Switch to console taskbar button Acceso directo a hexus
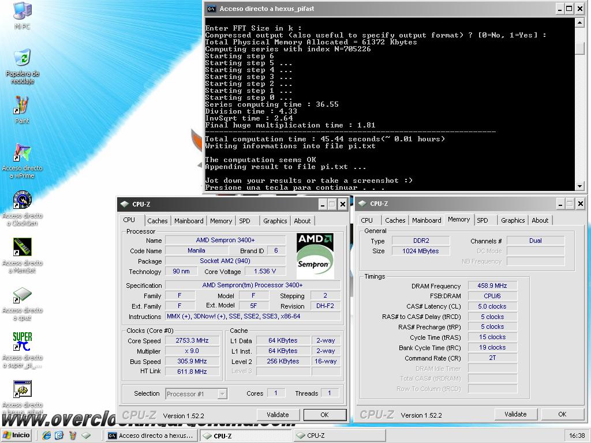Screen dimensions: 591x443 [151, 436]
